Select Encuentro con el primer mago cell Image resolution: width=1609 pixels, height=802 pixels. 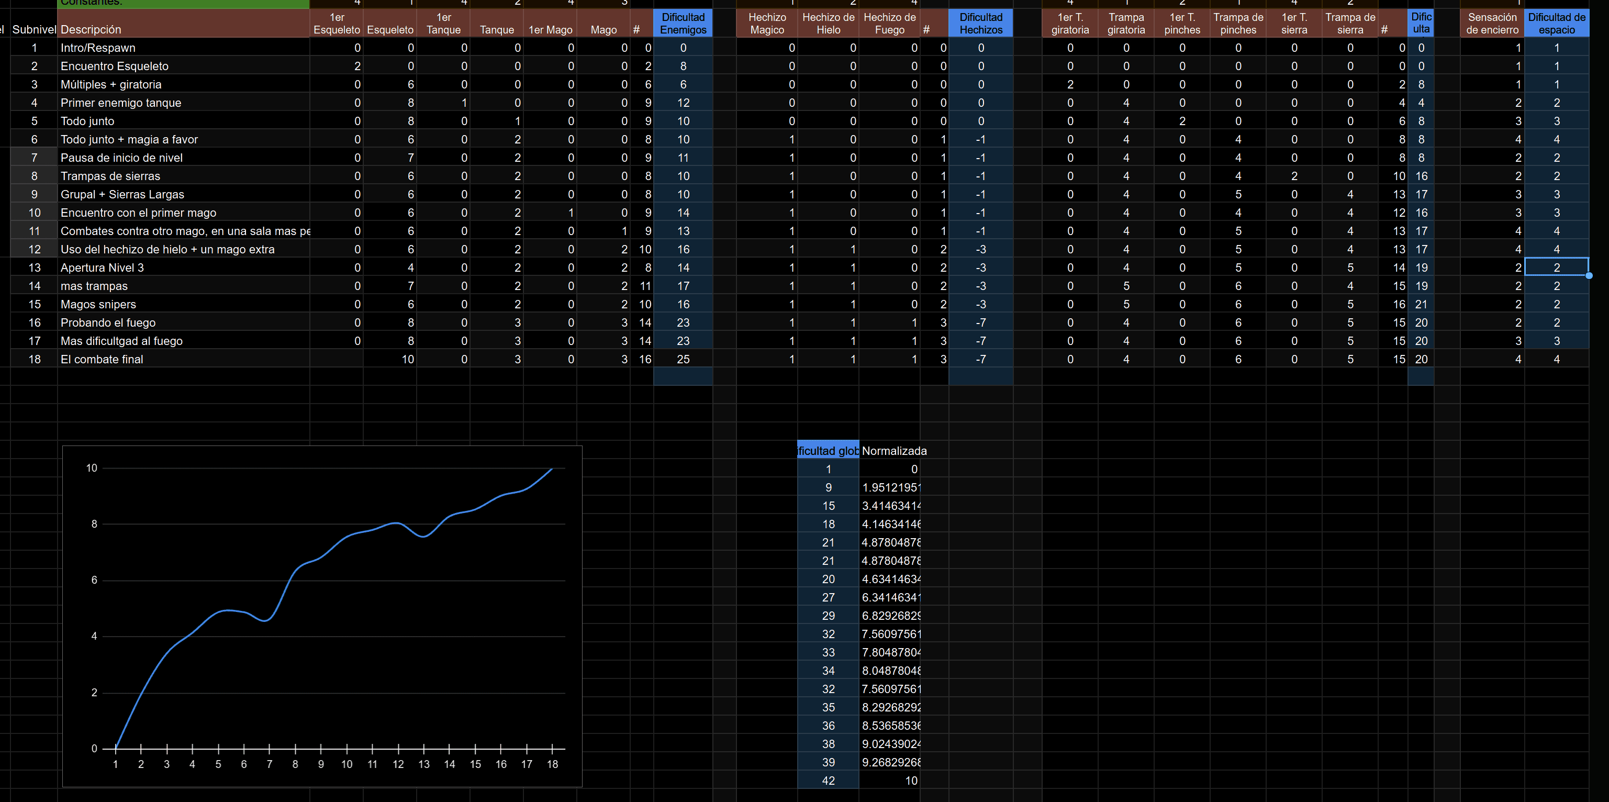pos(183,213)
